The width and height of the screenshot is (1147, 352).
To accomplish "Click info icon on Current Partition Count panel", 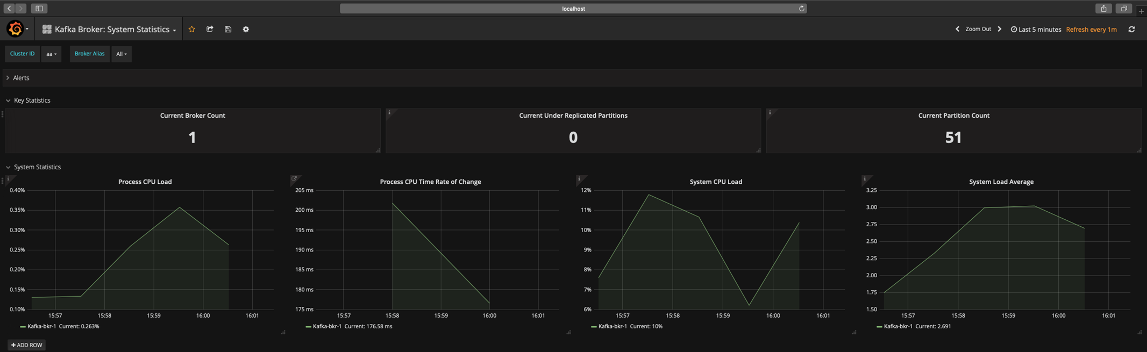I will click(x=770, y=112).
